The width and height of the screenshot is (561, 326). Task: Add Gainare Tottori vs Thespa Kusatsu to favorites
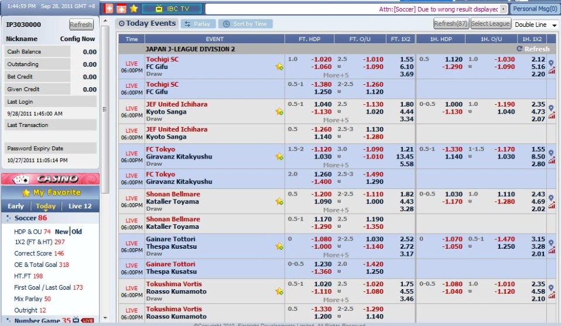click(x=279, y=246)
